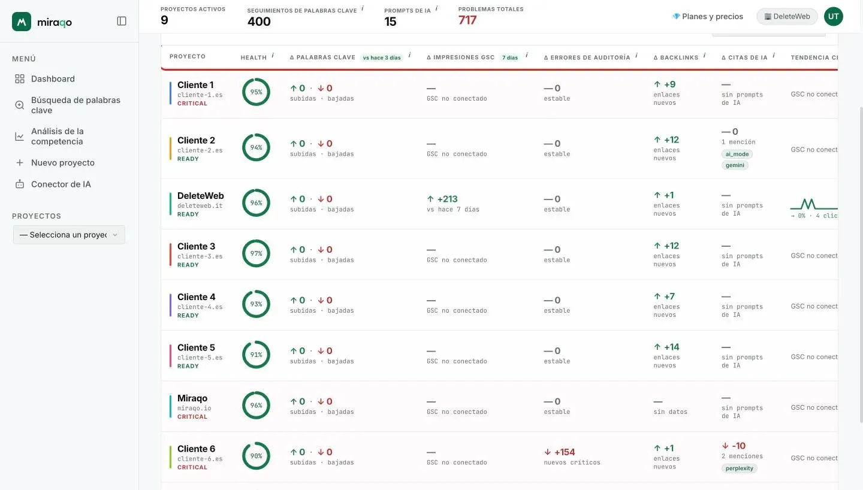This screenshot has height=490, width=863.
Task: Click info icon next to Δ Backlinks header
Action: (705, 56)
